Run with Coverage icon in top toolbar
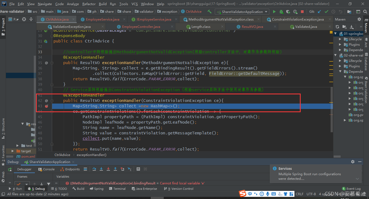 click(x=288, y=12)
